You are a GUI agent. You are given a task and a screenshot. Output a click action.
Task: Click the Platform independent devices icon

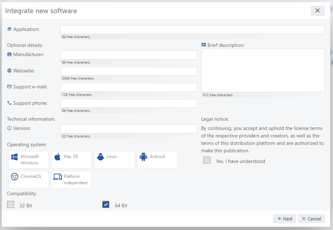(58, 177)
